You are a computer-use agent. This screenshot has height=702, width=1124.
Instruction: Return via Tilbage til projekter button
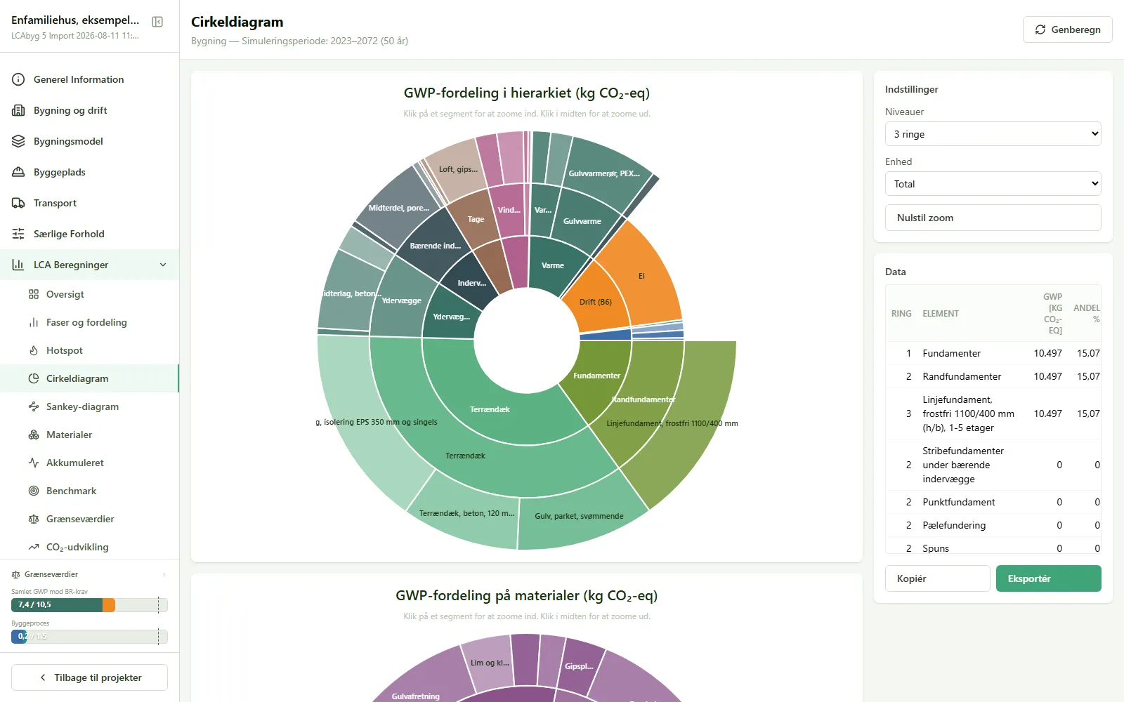[89, 677]
